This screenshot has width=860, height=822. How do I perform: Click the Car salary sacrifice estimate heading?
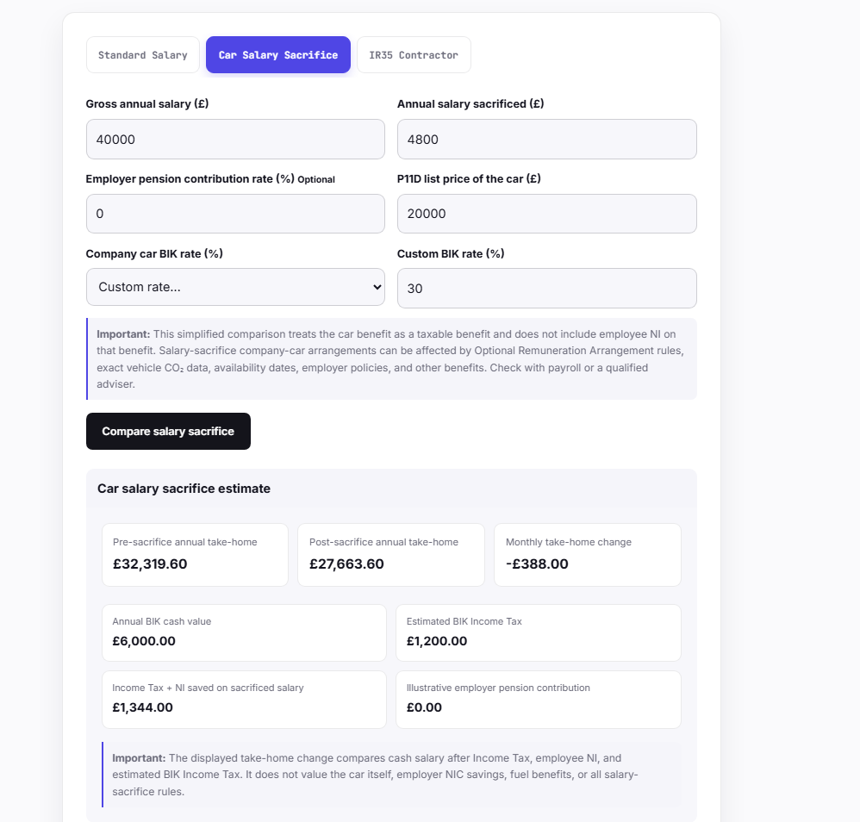(184, 489)
